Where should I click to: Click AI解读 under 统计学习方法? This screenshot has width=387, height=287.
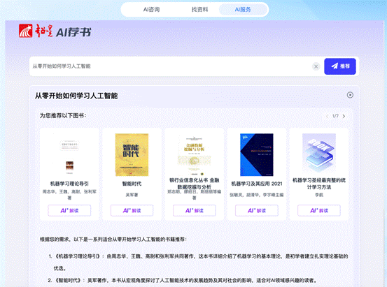[319, 211]
